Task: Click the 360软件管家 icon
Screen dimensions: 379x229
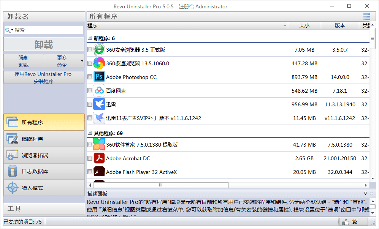Action: point(99,144)
